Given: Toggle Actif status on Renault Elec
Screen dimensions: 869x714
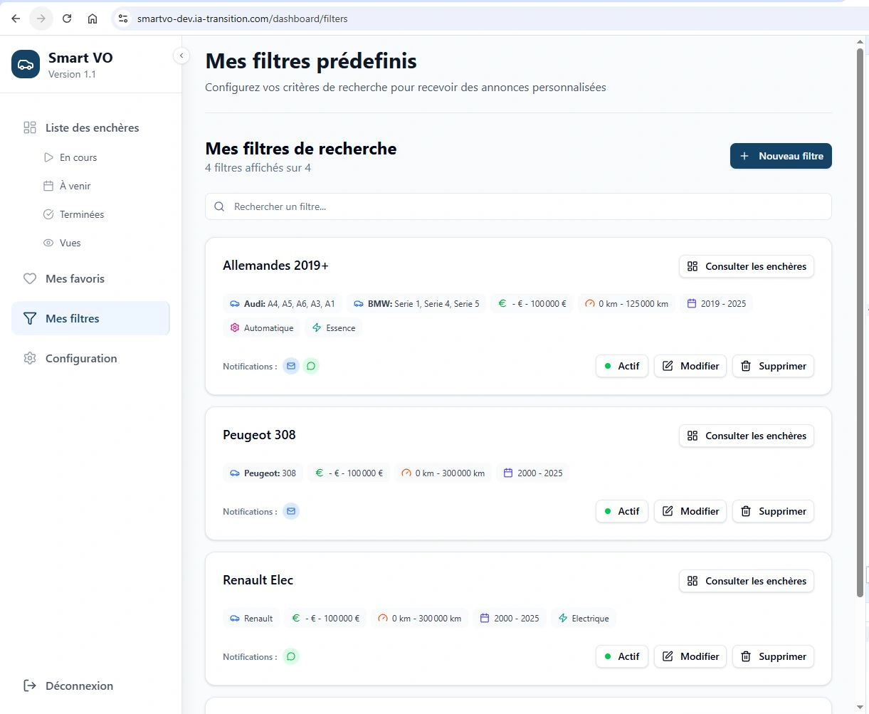Looking at the screenshot, I should [x=622, y=656].
